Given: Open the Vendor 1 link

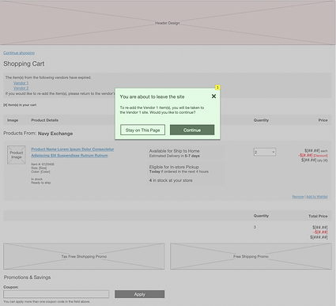Looking at the screenshot, I should click(x=21, y=83).
